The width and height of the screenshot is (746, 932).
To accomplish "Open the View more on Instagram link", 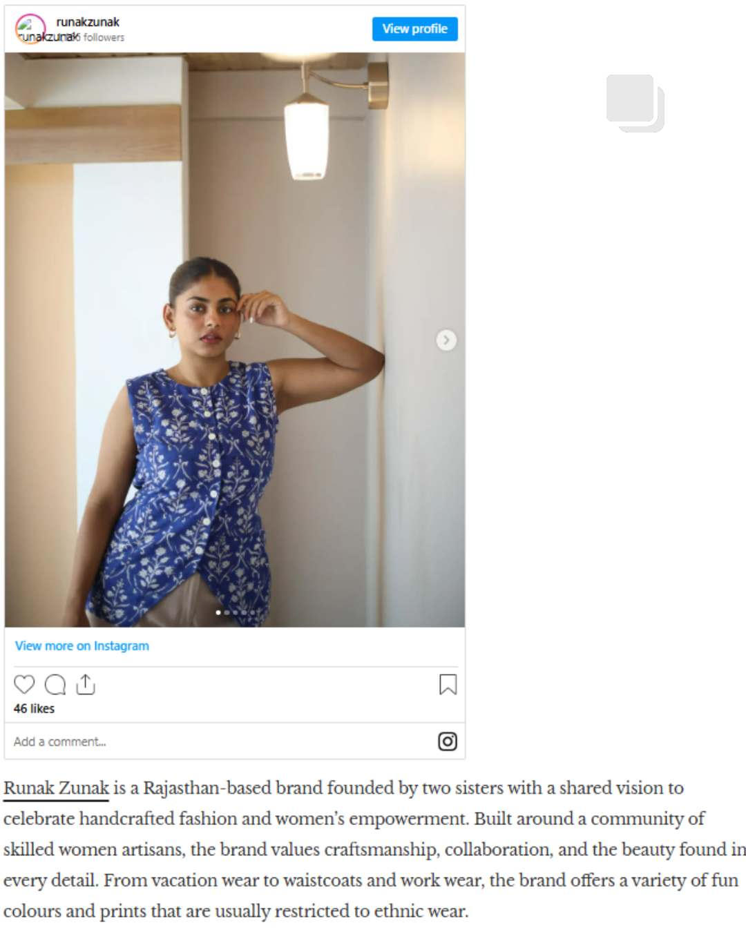I will (82, 645).
